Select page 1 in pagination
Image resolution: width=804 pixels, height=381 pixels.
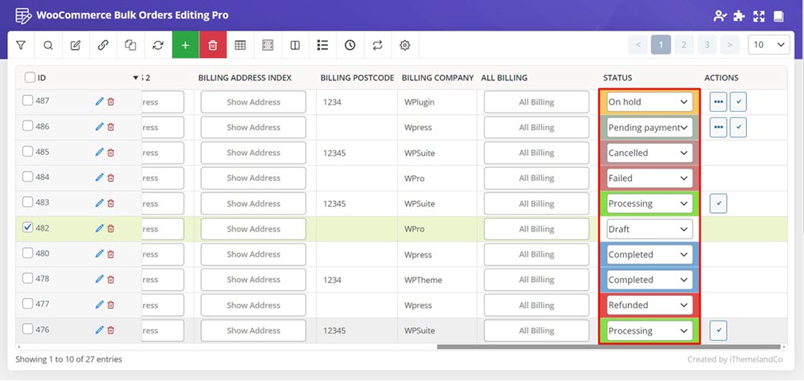[x=661, y=45]
